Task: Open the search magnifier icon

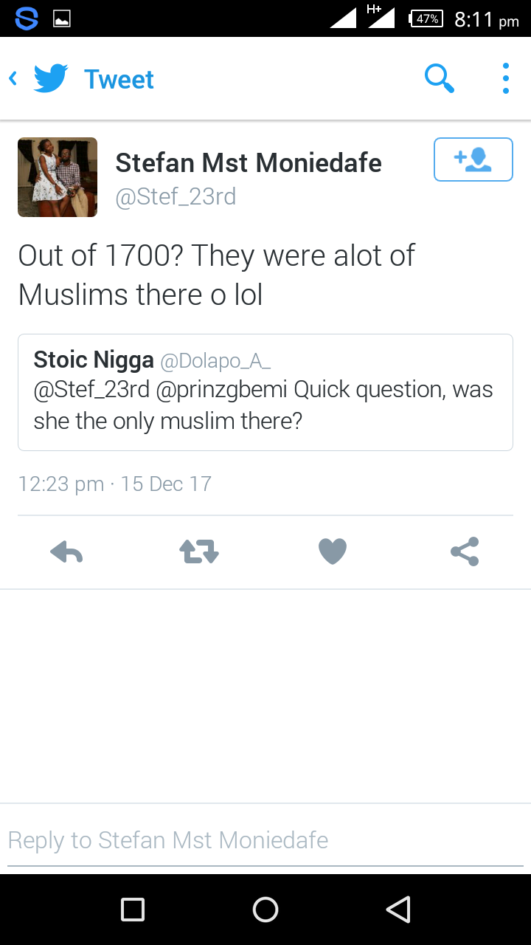Action: [x=440, y=78]
